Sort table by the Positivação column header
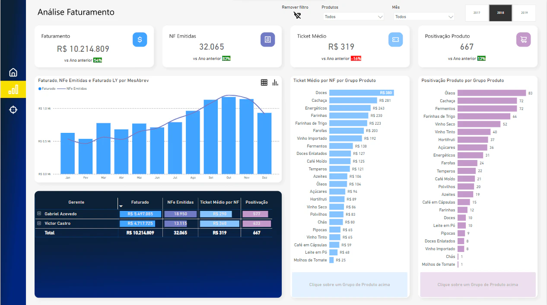This screenshot has height=305, width=547. [257, 202]
